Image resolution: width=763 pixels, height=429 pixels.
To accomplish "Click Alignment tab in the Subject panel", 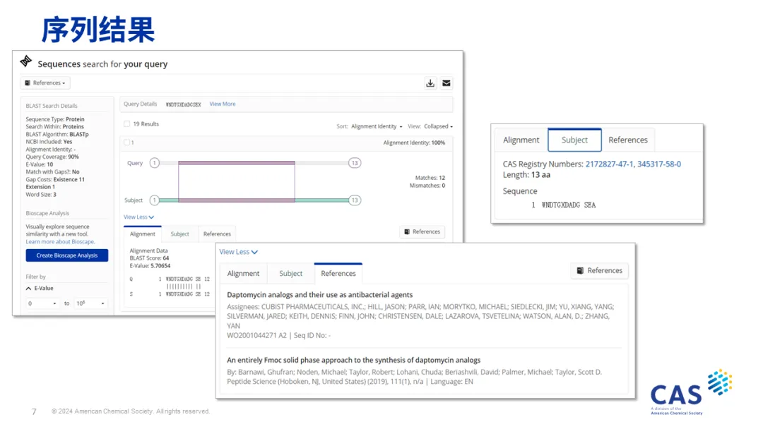I will click(521, 140).
